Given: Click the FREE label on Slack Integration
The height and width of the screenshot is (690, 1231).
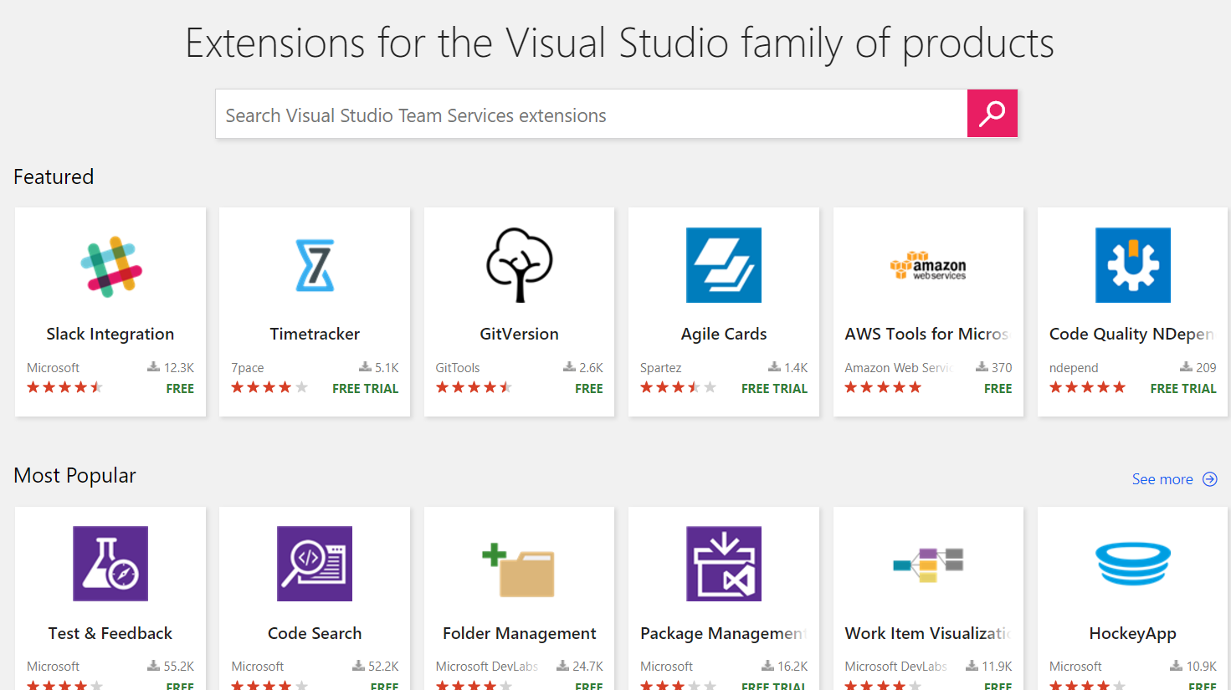Looking at the screenshot, I should click(x=180, y=388).
